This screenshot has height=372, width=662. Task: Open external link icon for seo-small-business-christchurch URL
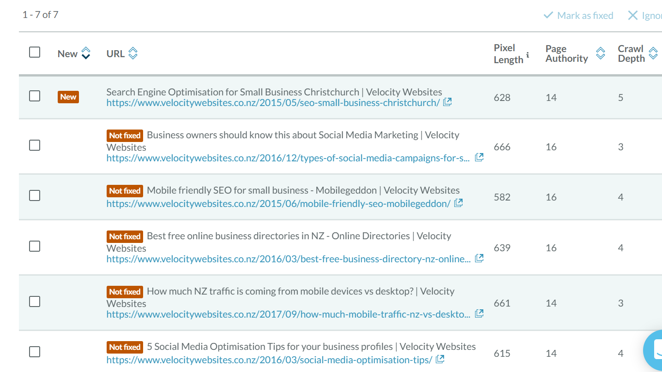click(447, 102)
